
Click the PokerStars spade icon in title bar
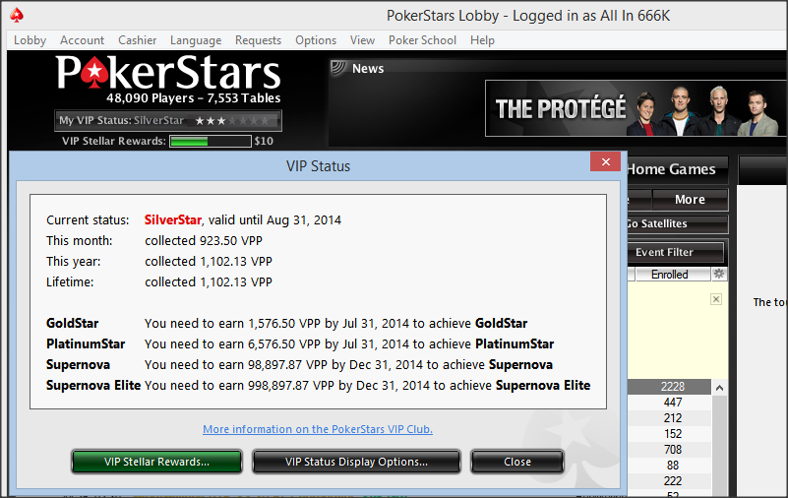17,15
